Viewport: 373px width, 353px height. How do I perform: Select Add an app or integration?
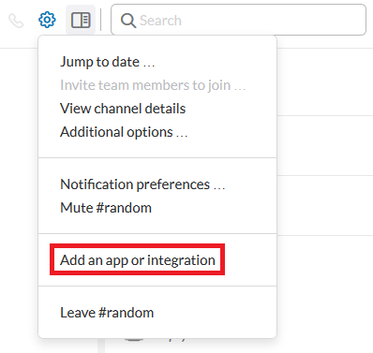tap(138, 260)
